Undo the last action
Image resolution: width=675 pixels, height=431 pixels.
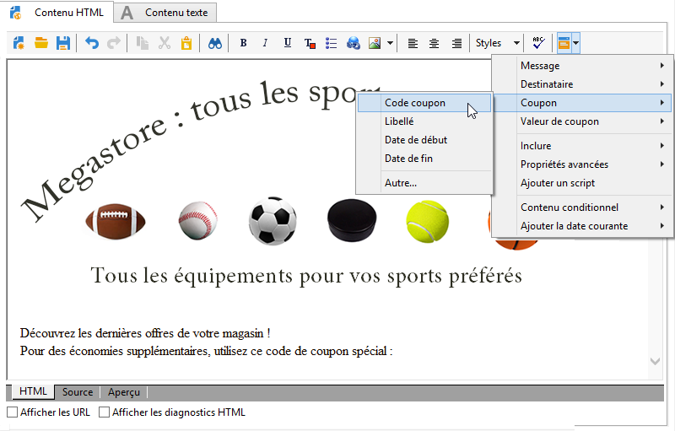coord(92,43)
